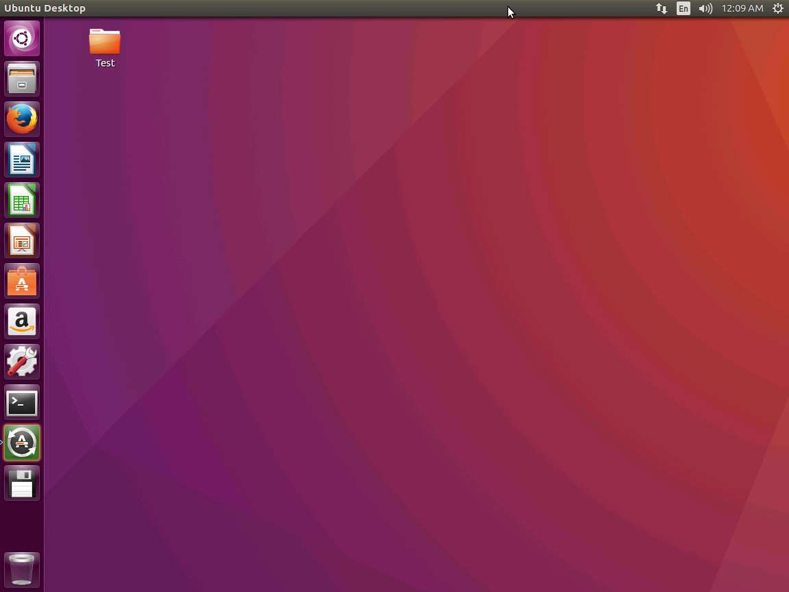Screen dimensions: 789x592
Task: Select the Test folder name label
Action: [105, 63]
